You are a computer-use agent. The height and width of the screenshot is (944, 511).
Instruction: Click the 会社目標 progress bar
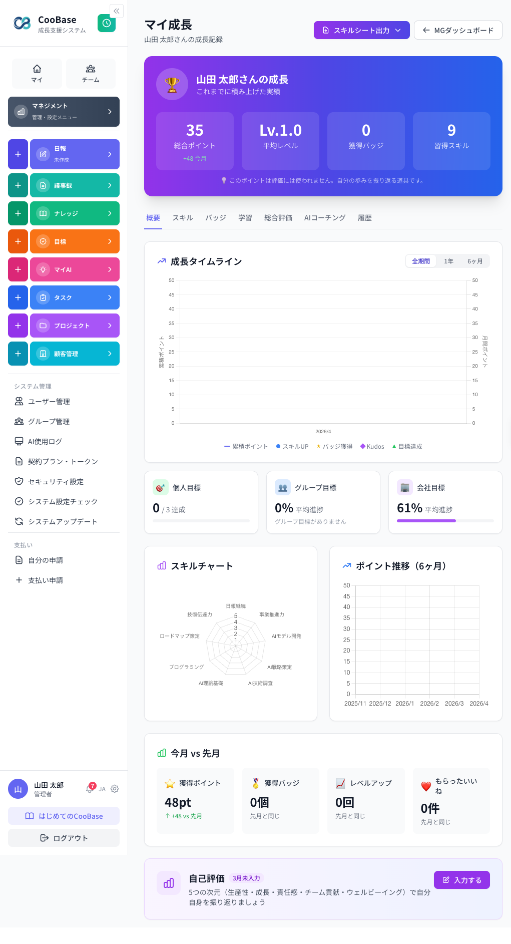click(445, 521)
